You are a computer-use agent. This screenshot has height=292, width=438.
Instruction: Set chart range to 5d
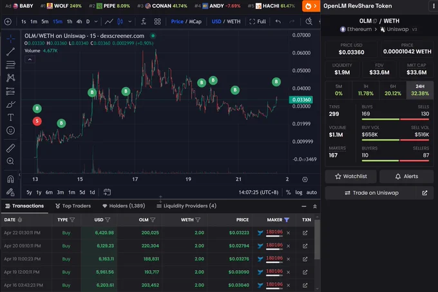coord(82,192)
